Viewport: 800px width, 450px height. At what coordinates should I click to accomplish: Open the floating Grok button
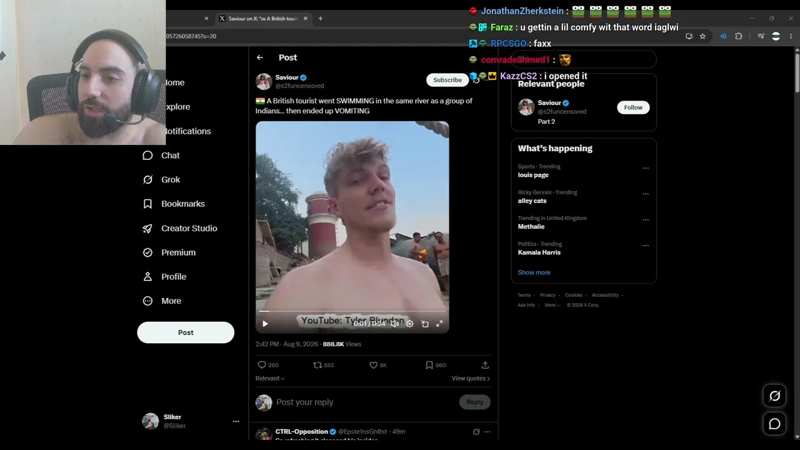pos(774,396)
